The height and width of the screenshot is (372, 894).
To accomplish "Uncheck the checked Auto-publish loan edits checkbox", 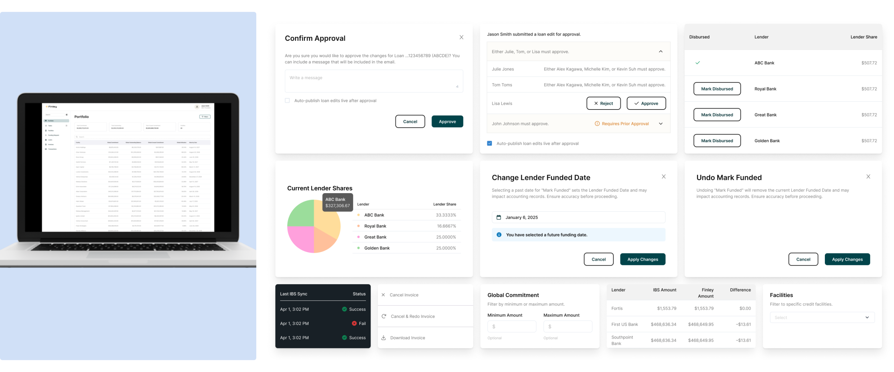I will pyautogui.click(x=490, y=144).
